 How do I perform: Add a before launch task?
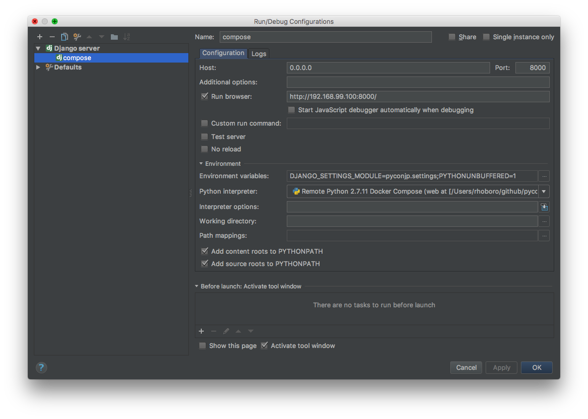pyautogui.click(x=201, y=331)
